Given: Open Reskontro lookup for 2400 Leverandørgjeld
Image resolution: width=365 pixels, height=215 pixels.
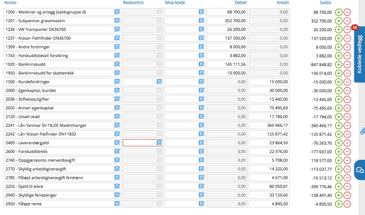Looking at the screenshot, I should 159,143.
